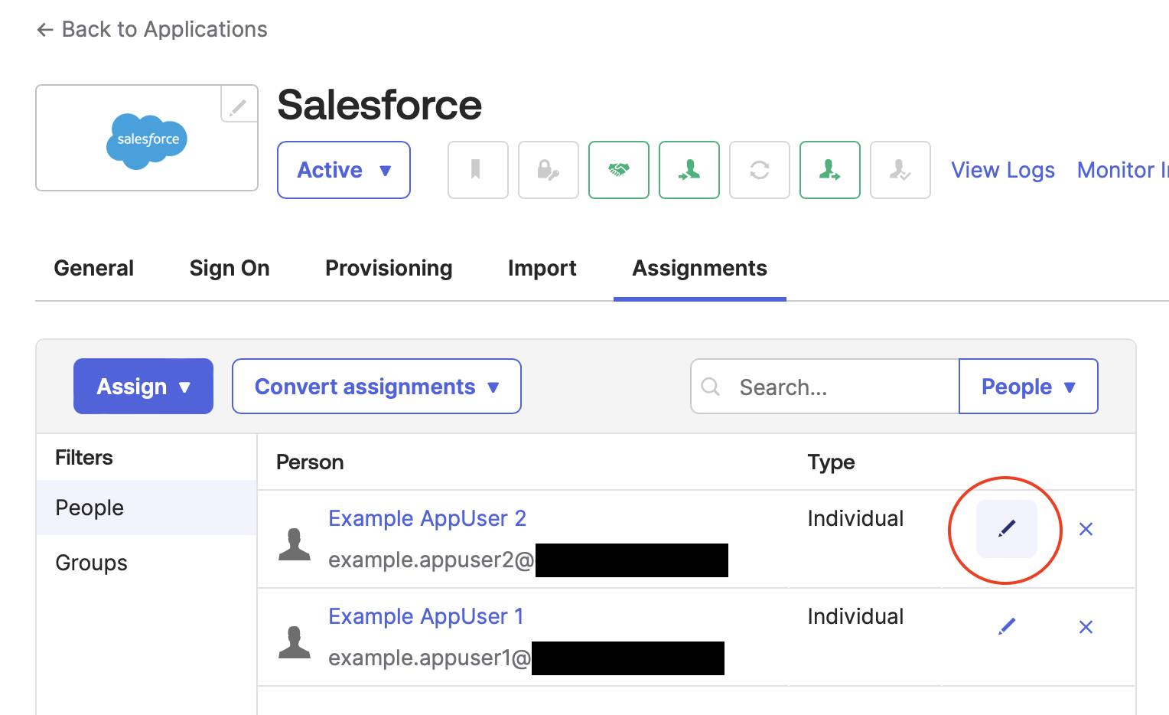Open the Sign On tab

[230, 269]
